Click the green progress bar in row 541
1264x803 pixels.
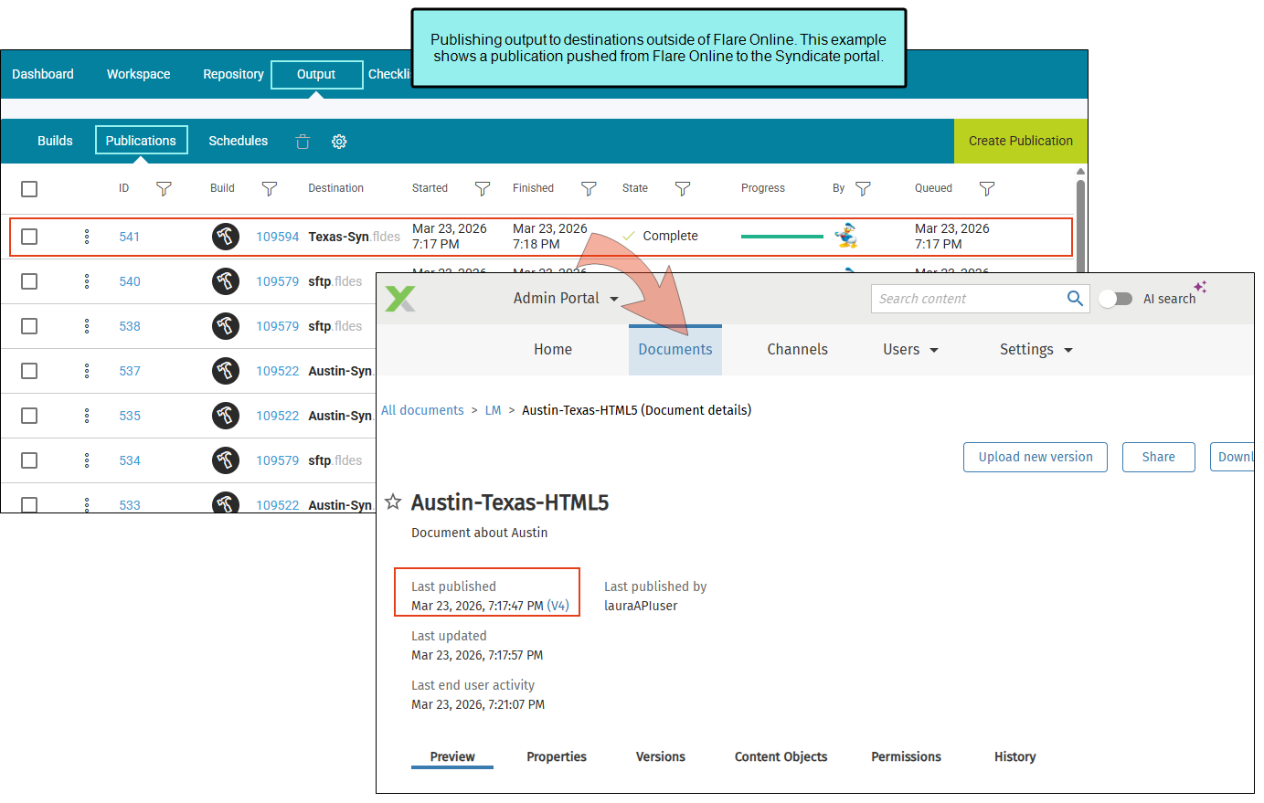(x=781, y=237)
